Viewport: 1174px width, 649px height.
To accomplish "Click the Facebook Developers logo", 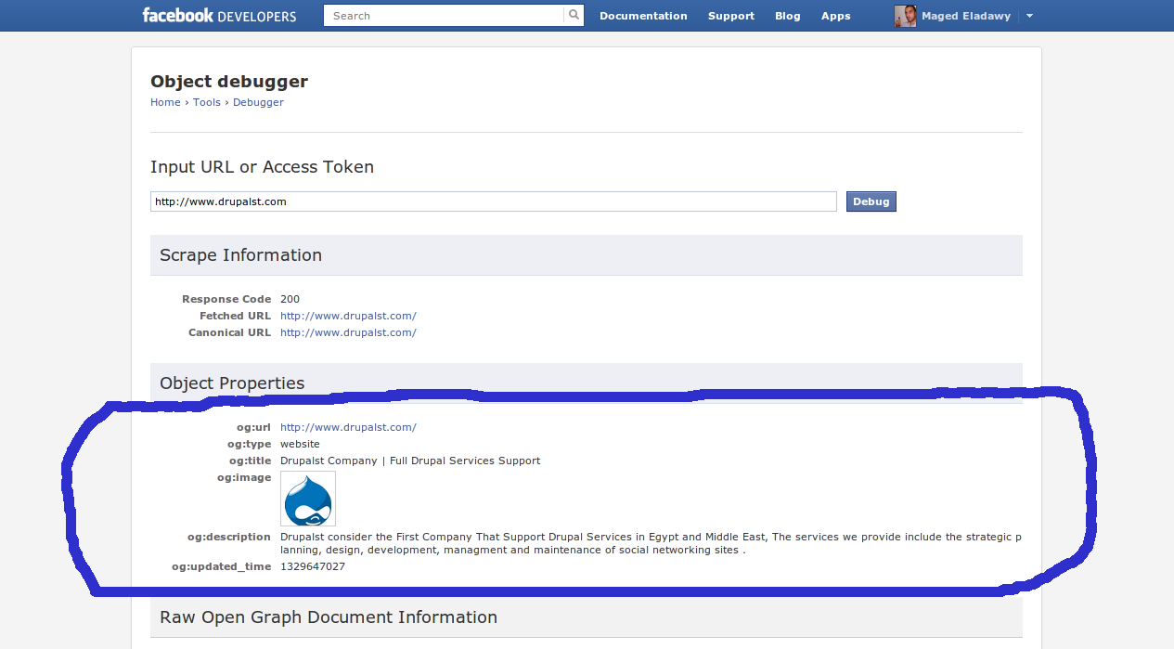I will click(219, 16).
